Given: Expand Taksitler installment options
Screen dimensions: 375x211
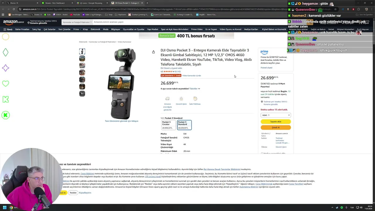Looking at the screenshot, I should click(x=195, y=89).
